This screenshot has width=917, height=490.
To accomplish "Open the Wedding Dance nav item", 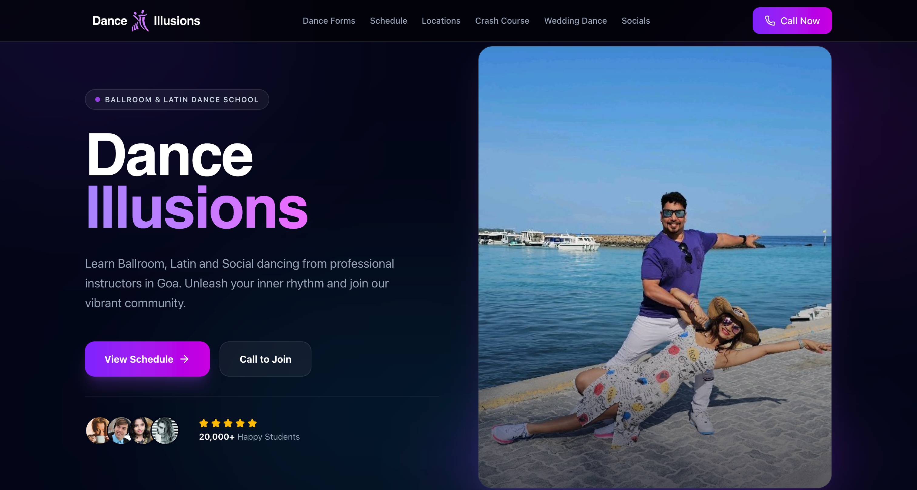I will click(x=575, y=21).
